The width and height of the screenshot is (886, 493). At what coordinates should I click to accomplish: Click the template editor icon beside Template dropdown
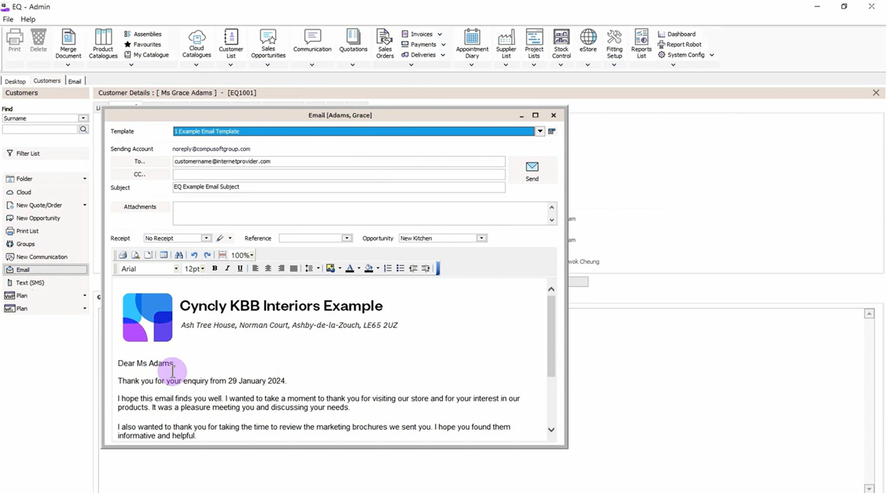click(552, 131)
